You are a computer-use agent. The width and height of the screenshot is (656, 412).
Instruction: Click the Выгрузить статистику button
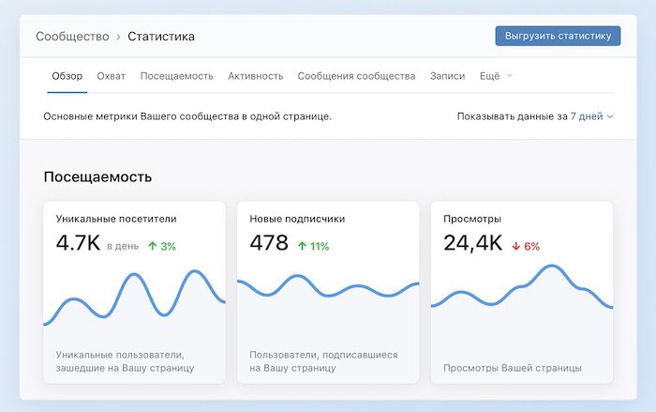pos(558,36)
